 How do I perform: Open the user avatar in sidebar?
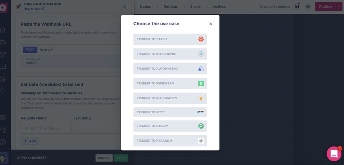click(x=4, y=158)
